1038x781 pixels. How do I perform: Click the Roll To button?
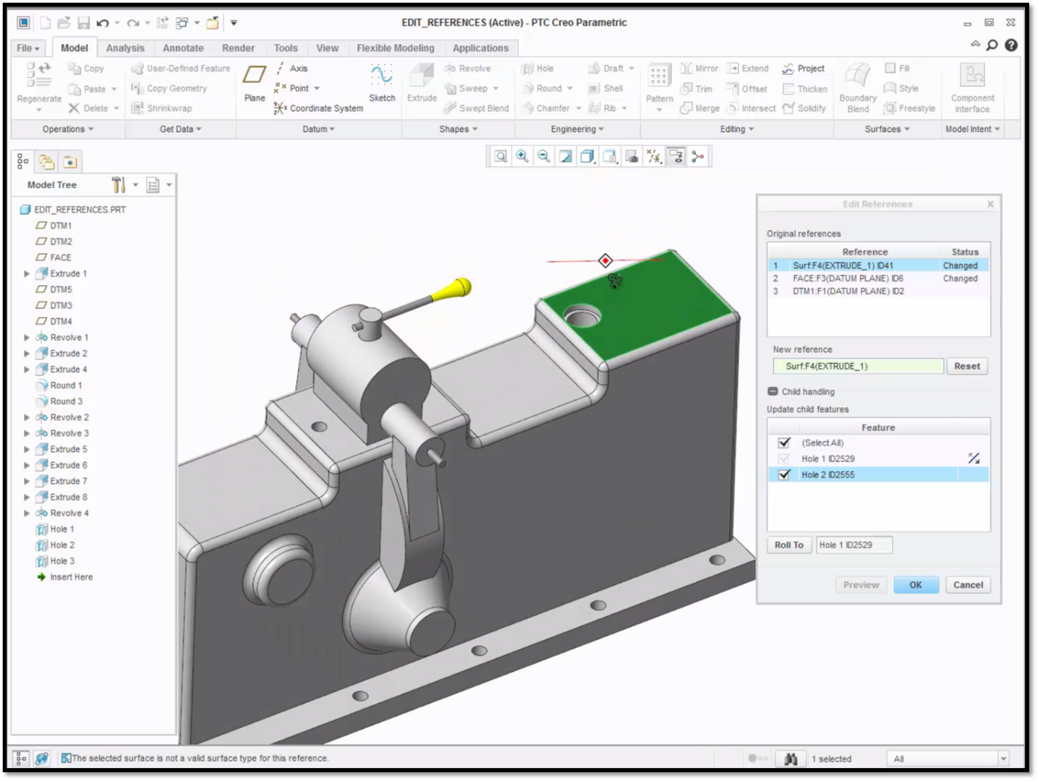(x=788, y=545)
